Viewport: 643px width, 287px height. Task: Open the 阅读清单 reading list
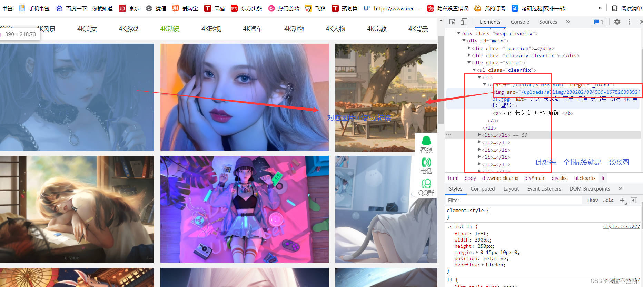pos(626,8)
